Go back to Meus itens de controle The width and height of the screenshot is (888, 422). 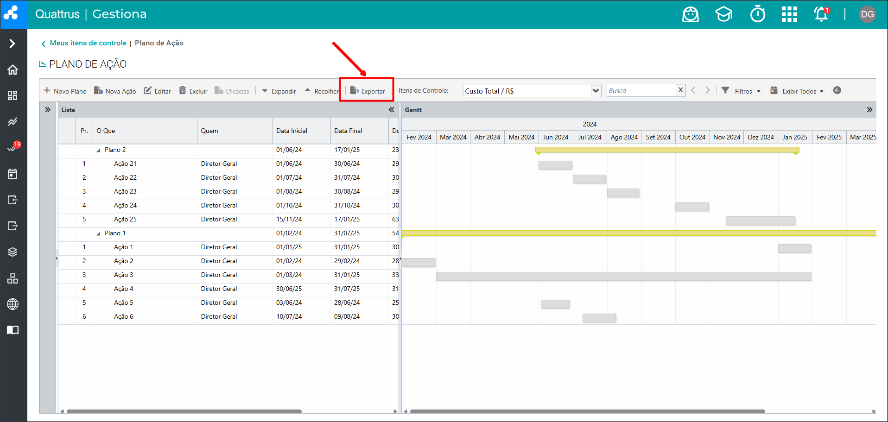[88, 43]
